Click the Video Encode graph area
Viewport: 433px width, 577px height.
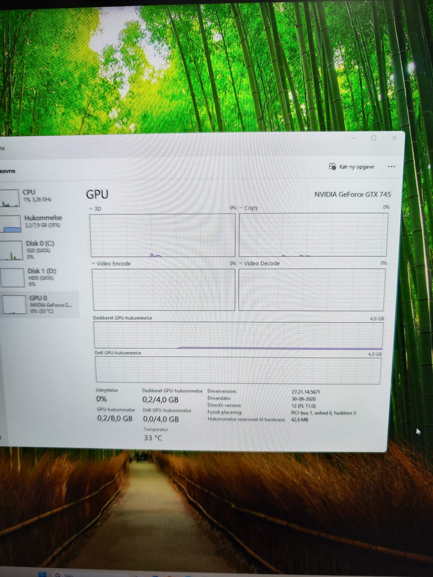point(164,290)
